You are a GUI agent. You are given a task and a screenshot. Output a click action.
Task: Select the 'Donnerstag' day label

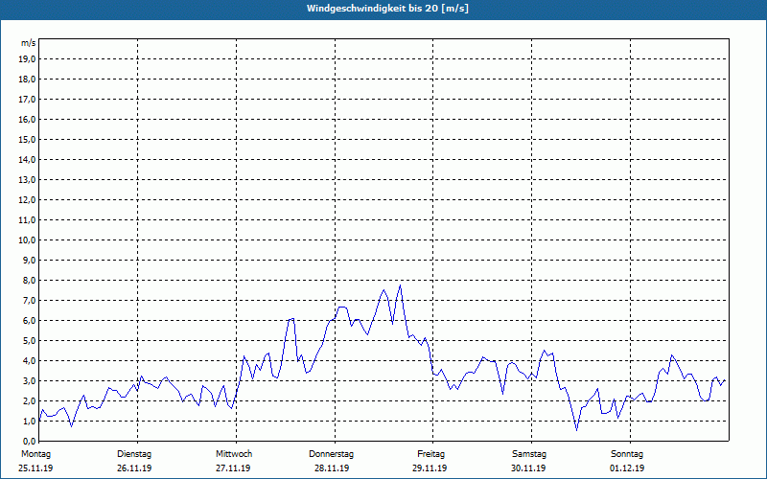pos(331,454)
